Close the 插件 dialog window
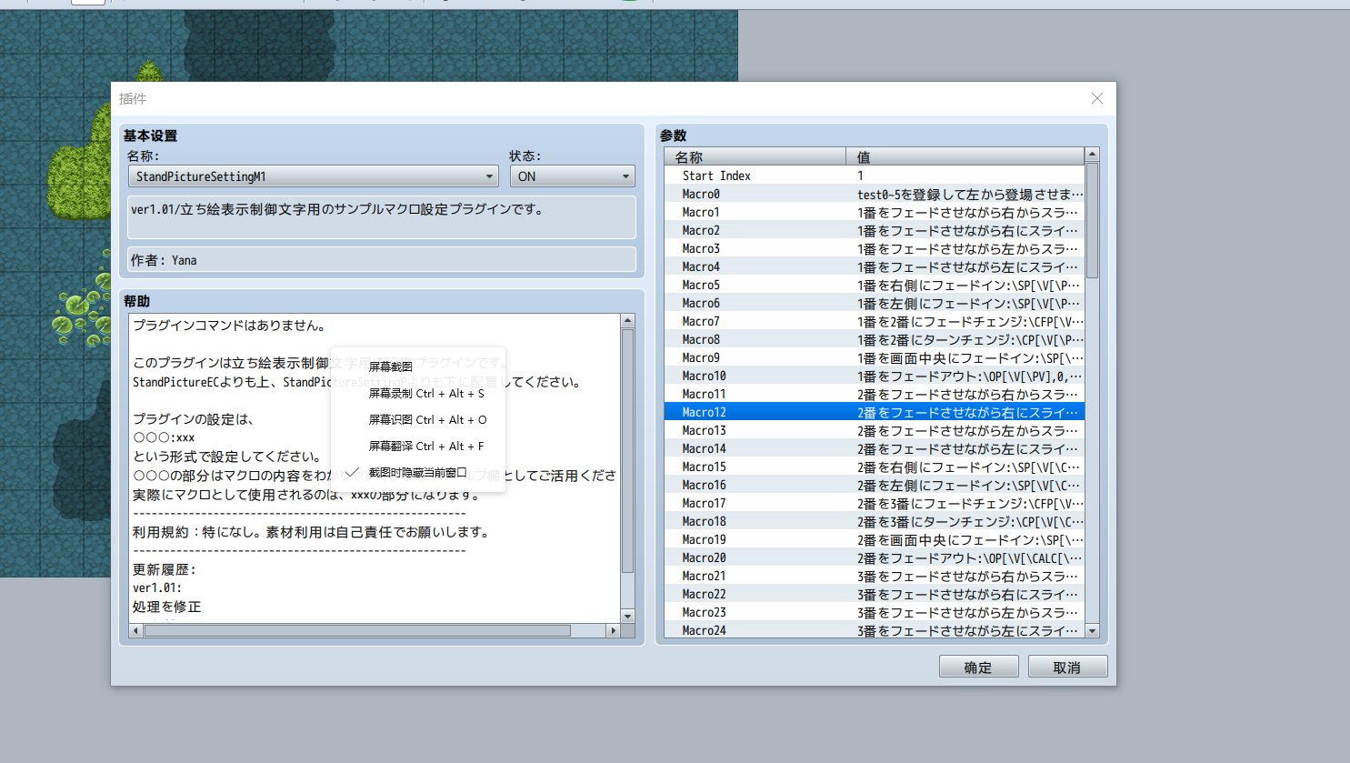This screenshot has height=763, width=1350. pyautogui.click(x=1097, y=98)
